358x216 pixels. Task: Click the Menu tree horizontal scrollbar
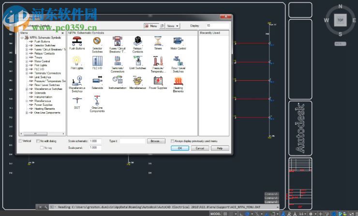[x=42, y=134]
